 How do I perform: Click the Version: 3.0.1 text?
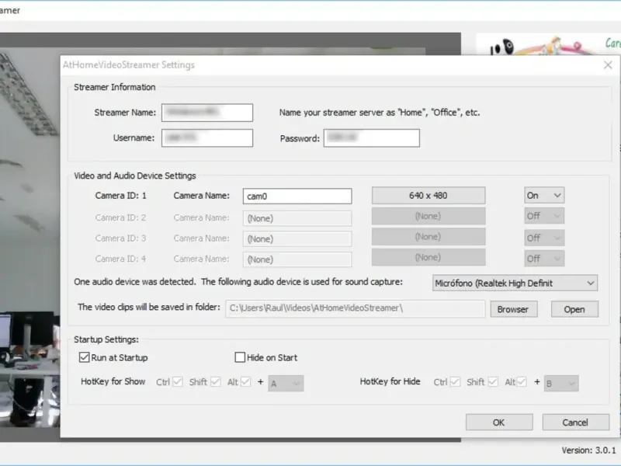[x=588, y=450]
